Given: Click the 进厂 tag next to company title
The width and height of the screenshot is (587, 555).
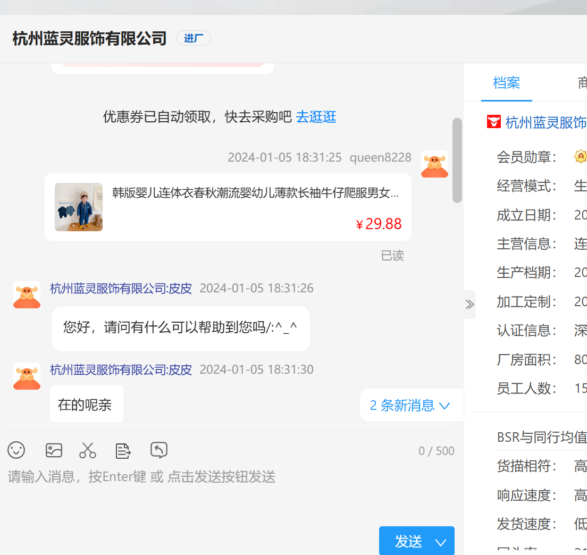Looking at the screenshot, I should tap(194, 38).
